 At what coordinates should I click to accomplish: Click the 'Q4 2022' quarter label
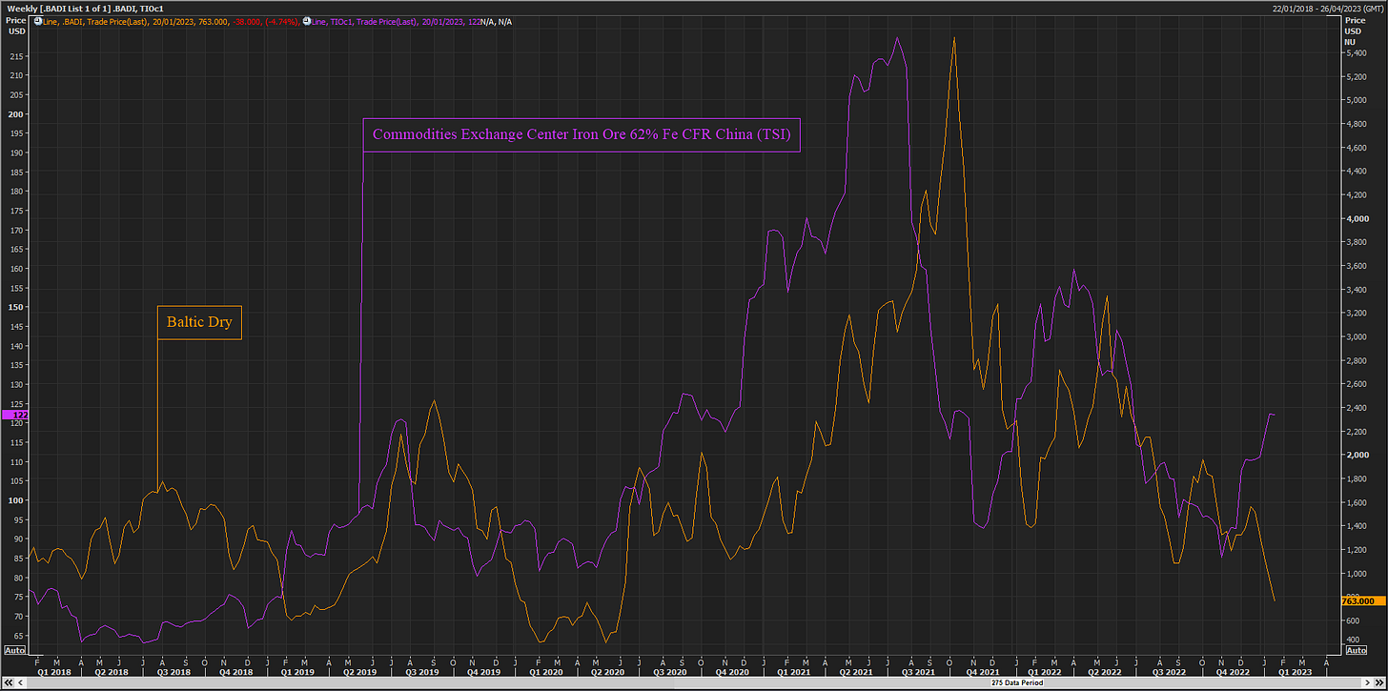point(1233,672)
